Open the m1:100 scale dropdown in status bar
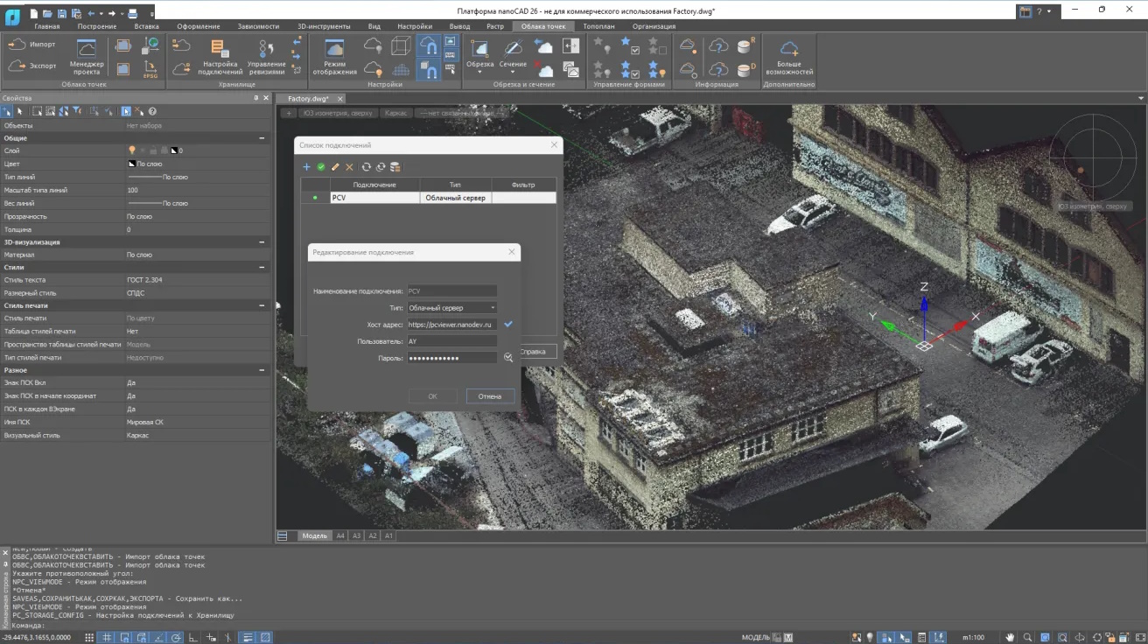The width and height of the screenshot is (1148, 644). point(973,637)
